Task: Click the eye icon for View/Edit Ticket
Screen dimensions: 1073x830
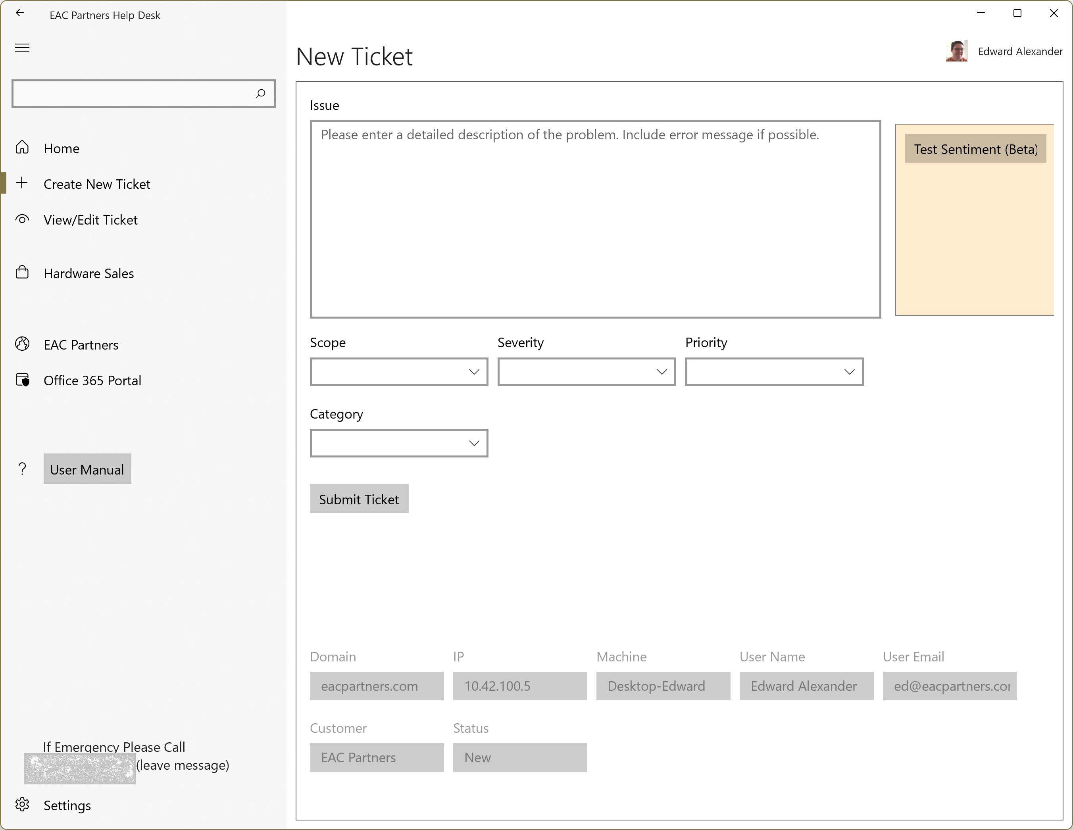Action: pos(22,219)
